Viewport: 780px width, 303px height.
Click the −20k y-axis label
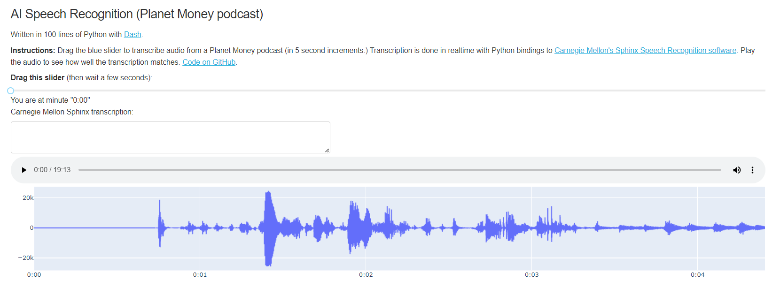click(x=26, y=258)
